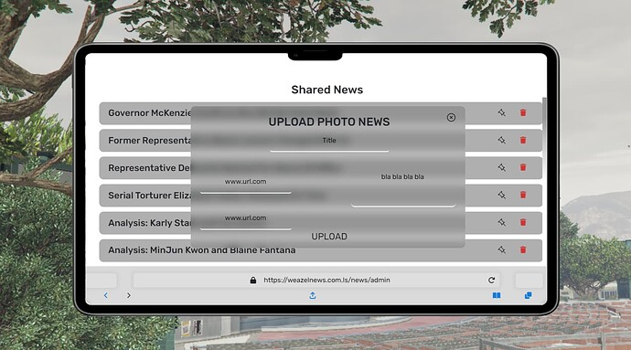Pin the Governor McKenzie news item
631x350 pixels.
[x=501, y=112]
